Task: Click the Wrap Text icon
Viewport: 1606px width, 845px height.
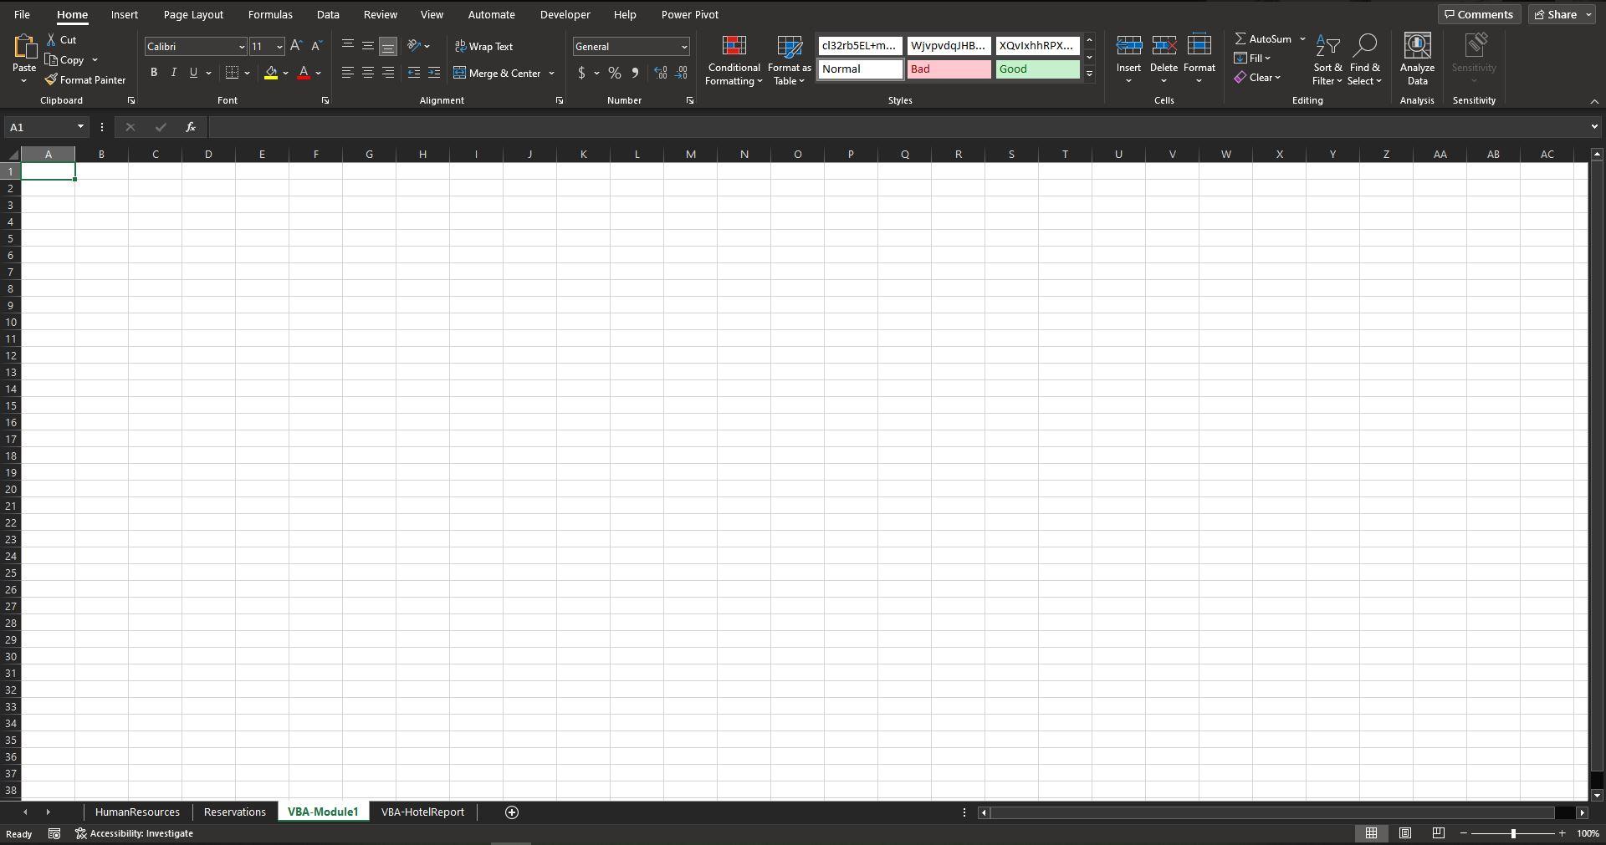Action: tap(485, 46)
